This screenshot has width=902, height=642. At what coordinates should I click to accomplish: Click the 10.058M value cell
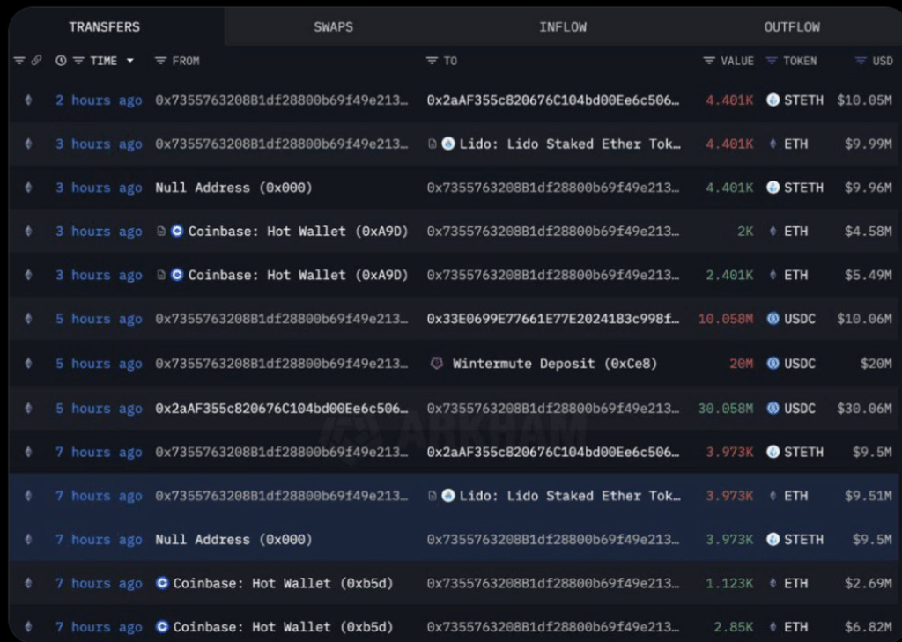pos(726,319)
